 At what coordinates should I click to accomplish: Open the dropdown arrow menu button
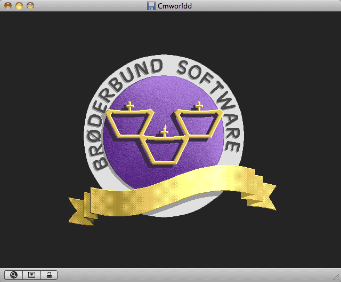pos(32,275)
